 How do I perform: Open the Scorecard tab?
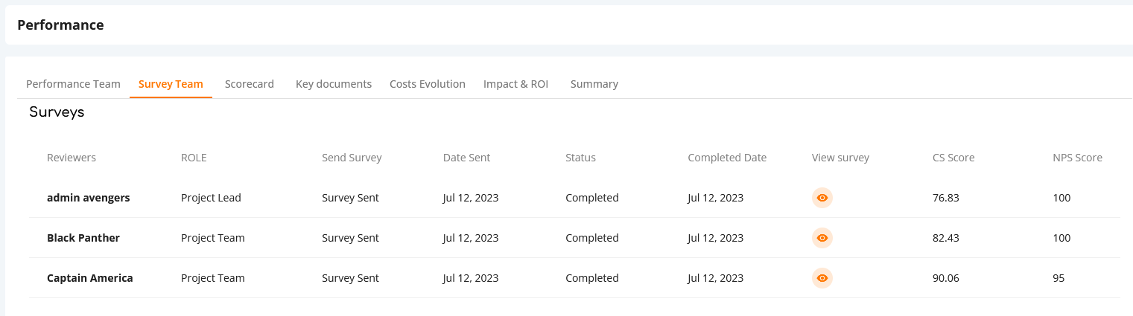(250, 84)
